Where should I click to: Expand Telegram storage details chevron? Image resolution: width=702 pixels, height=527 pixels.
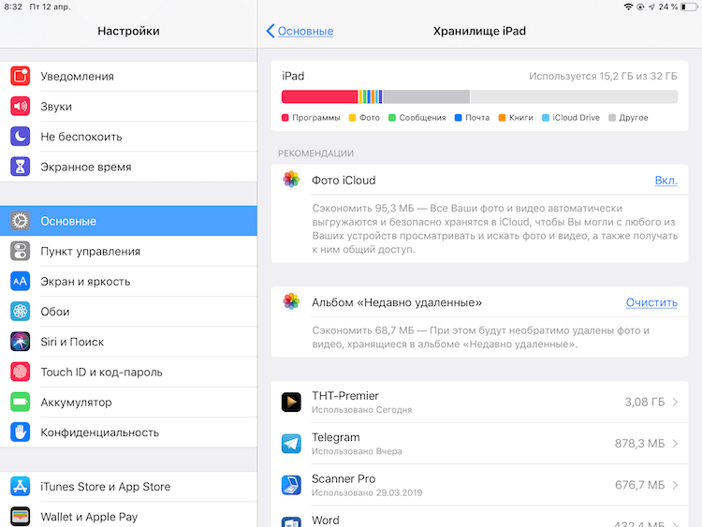[x=675, y=444]
